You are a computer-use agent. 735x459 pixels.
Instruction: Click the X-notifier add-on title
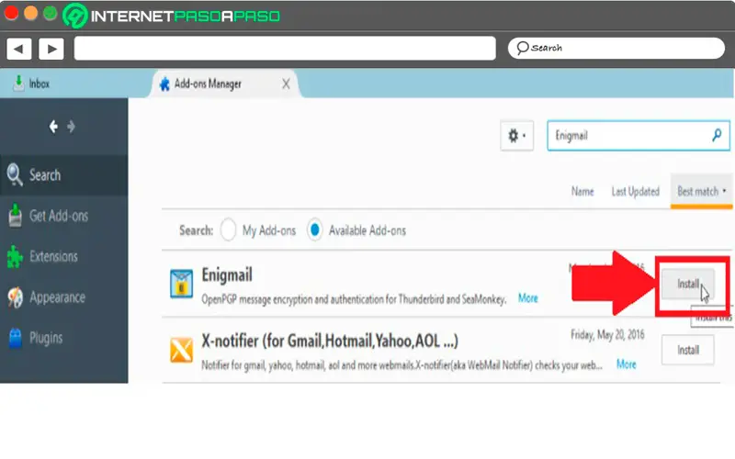point(330,341)
